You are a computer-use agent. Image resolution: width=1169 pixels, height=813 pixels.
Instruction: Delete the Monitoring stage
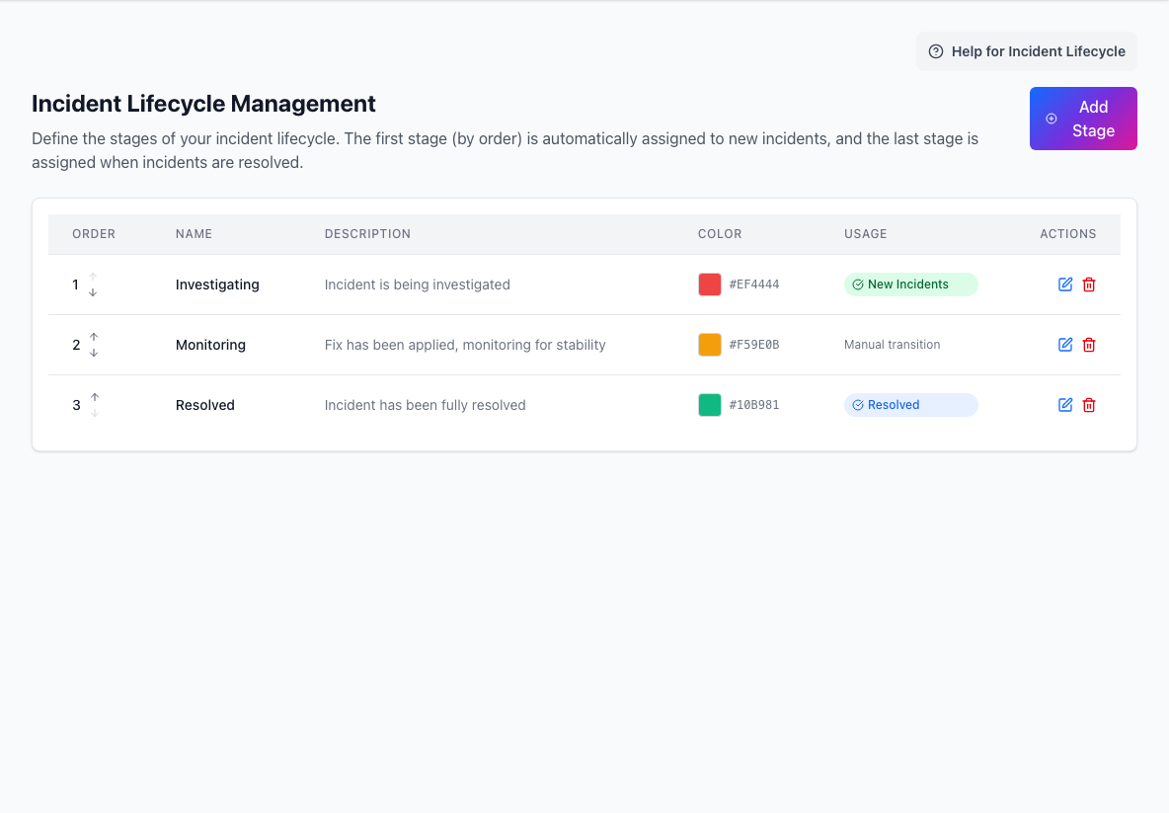point(1089,345)
